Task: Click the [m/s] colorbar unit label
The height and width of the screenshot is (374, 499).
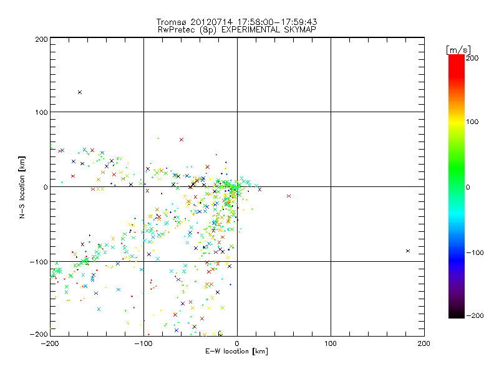Action: click(458, 50)
